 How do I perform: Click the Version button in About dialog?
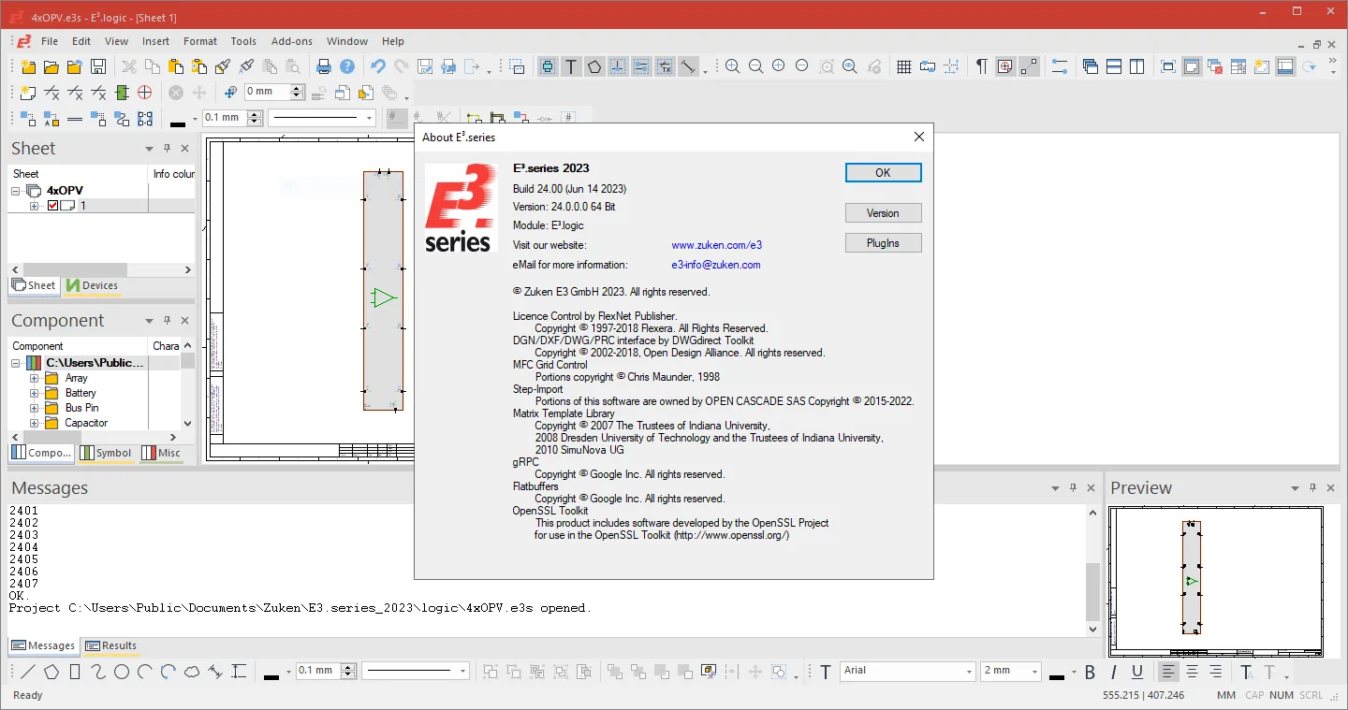pyautogui.click(x=883, y=213)
